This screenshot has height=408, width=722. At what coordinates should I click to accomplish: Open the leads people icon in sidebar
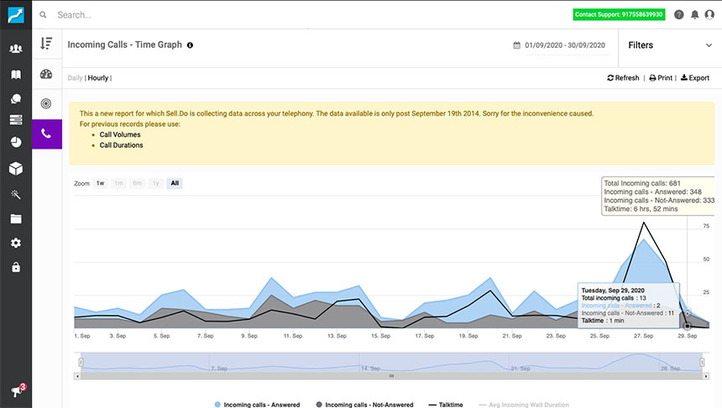[x=16, y=49]
